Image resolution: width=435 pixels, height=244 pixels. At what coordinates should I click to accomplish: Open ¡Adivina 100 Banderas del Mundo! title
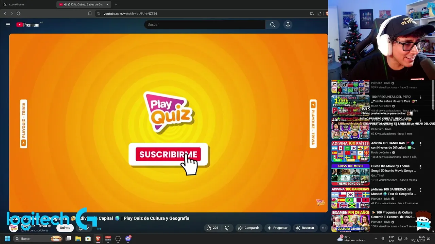(x=394, y=191)
